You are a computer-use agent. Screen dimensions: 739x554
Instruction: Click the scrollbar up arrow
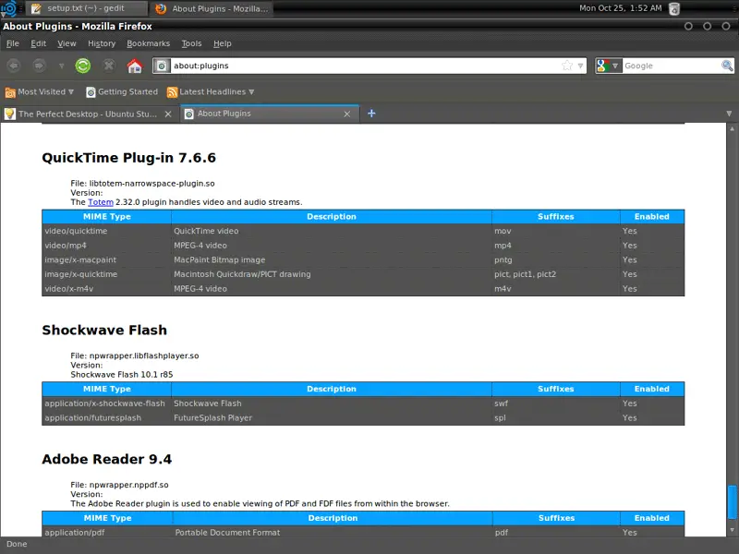pos(732,128)
